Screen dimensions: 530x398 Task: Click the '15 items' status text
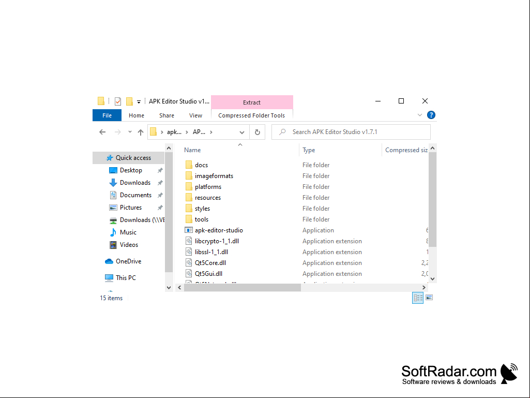pos(111,298)
